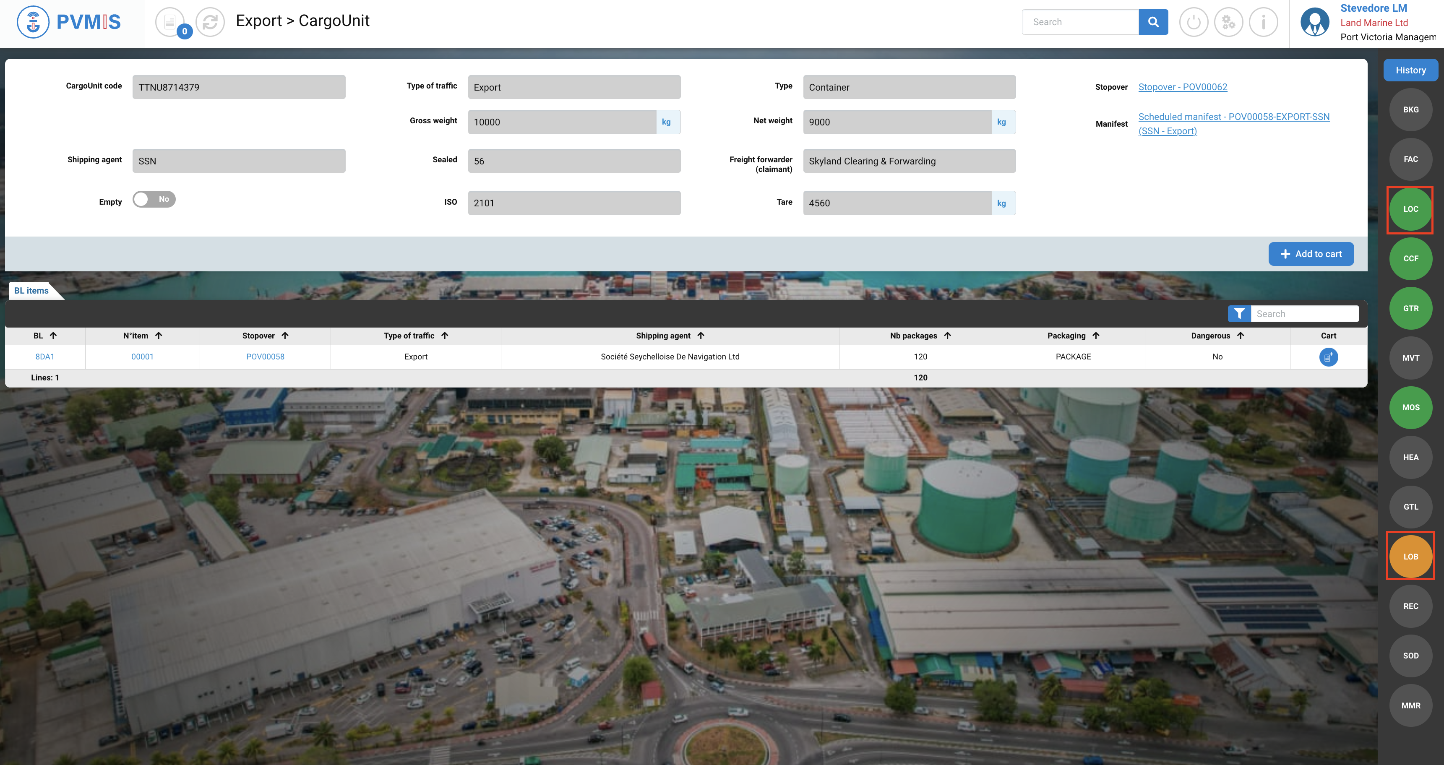Select the BL items tab
Screen dimensions: 1444x765
coord(31,290)
